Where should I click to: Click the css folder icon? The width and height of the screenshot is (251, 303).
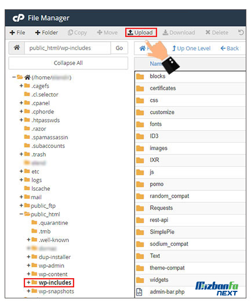[x=140, y=100]
